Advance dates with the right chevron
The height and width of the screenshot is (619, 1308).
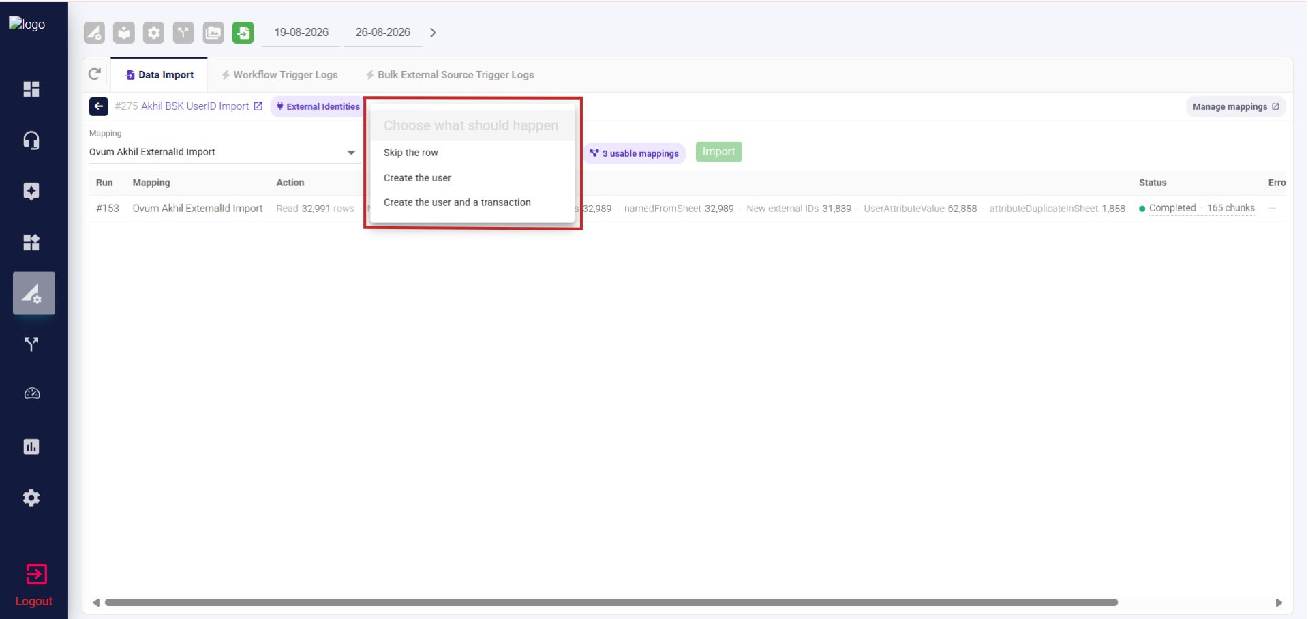(x=433, y=33)
